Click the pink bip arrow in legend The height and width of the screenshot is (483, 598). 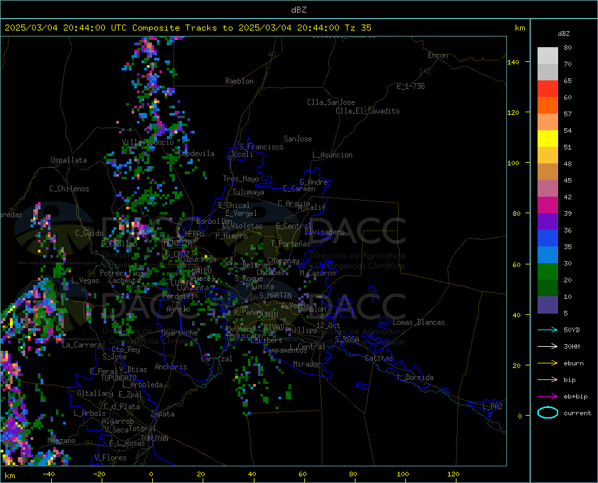(548, 380)
